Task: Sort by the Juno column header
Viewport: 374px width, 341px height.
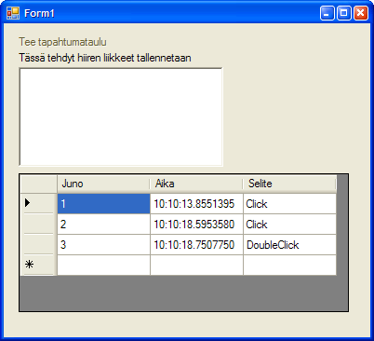Action: tap(103, 184)
